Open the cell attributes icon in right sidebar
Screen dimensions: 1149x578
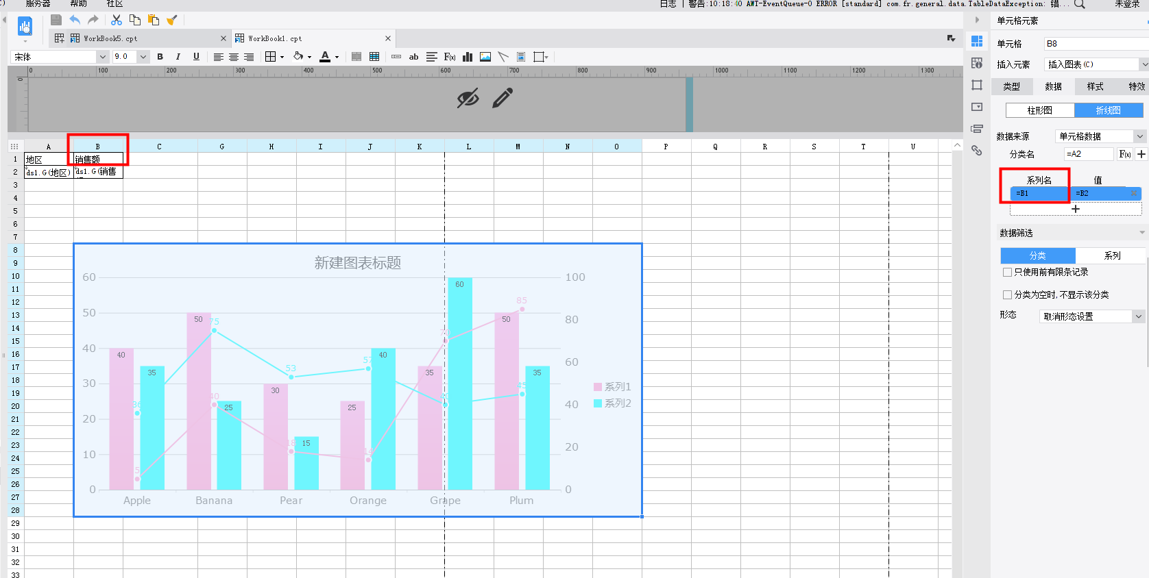(977, 63)
